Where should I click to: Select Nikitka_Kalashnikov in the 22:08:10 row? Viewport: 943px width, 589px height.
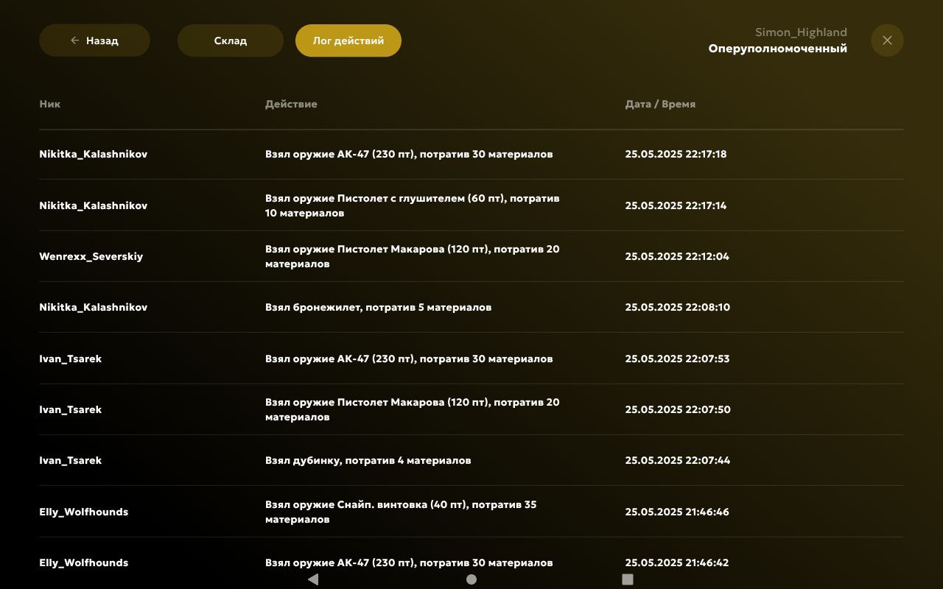(x=94, y=307)
